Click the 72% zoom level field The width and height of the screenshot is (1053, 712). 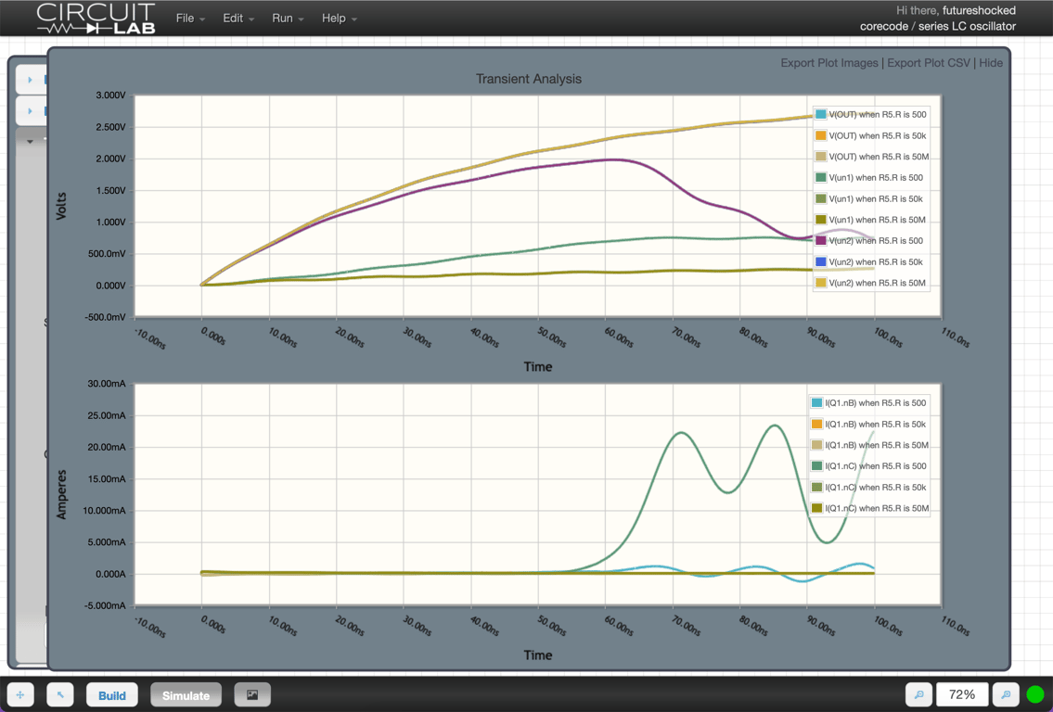click(962, 694)
